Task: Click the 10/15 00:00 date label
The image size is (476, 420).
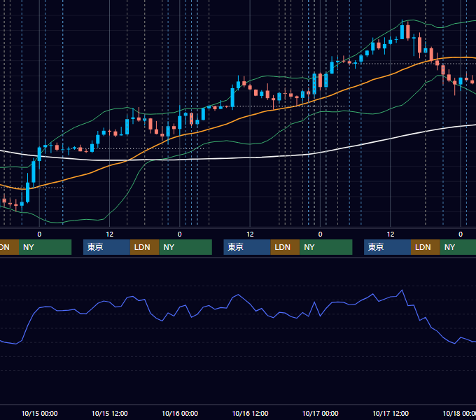Action: click(x=39, y=413)
